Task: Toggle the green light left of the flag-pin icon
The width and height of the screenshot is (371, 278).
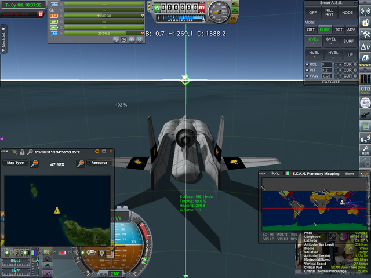Action: coord(83,253)
